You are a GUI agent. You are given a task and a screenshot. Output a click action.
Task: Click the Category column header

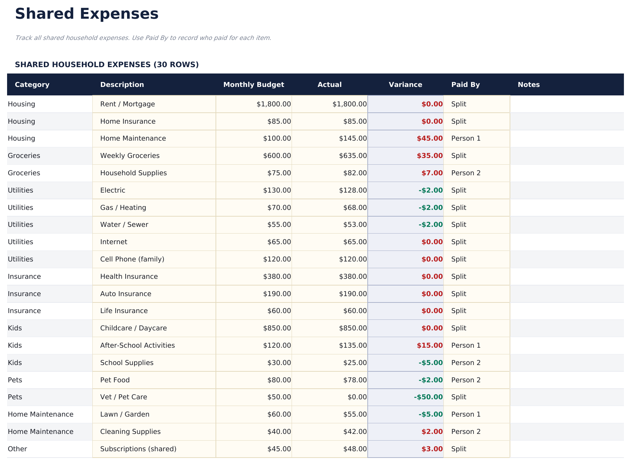pyautogui.click(x=32, y=84)
